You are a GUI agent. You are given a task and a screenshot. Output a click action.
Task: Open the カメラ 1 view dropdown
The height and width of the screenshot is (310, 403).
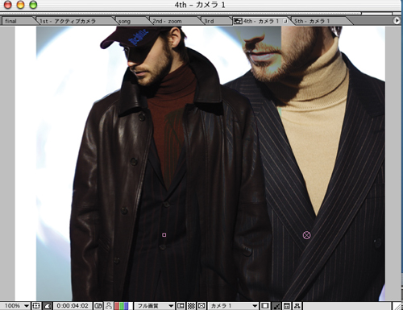[x=233, y=306]
